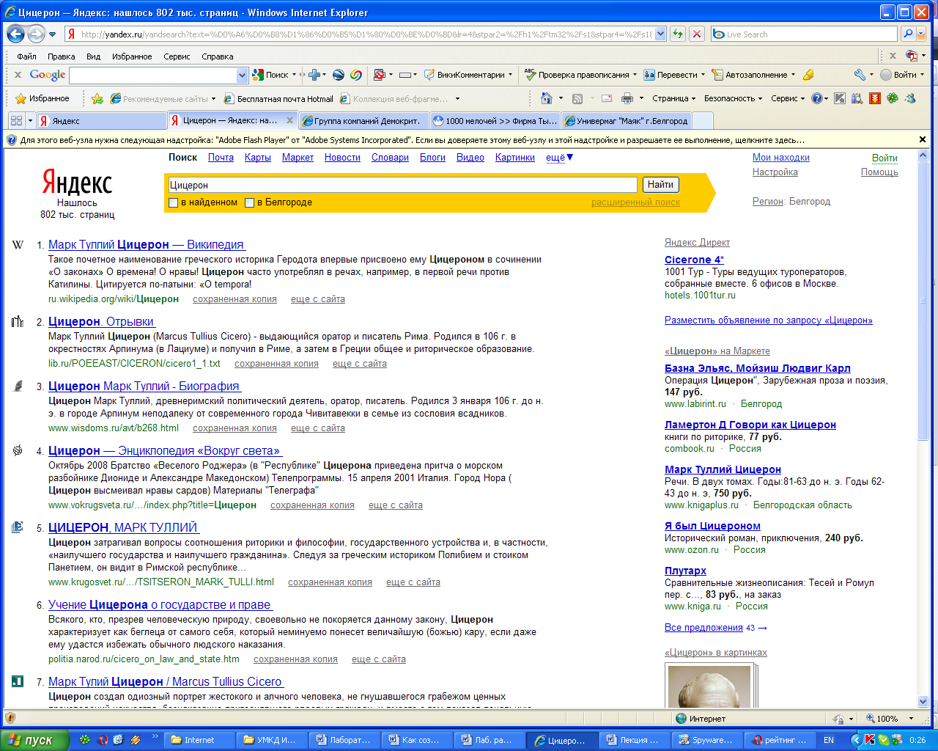Open the 'Избранное' menu in menu bar

(132, 56)
